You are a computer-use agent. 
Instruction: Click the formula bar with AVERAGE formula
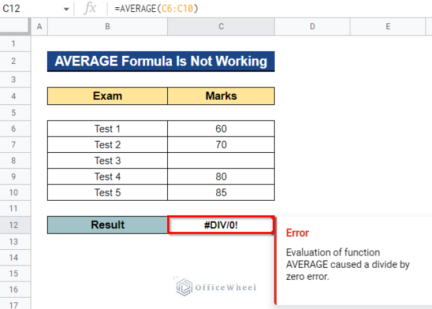(253, 9)
